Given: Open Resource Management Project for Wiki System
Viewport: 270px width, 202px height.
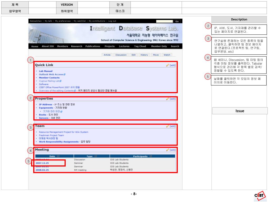Looking at the screenshot, I should point(64,132).
